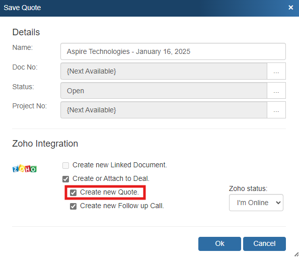Click the dialog resize grip corner

point(296,254)
